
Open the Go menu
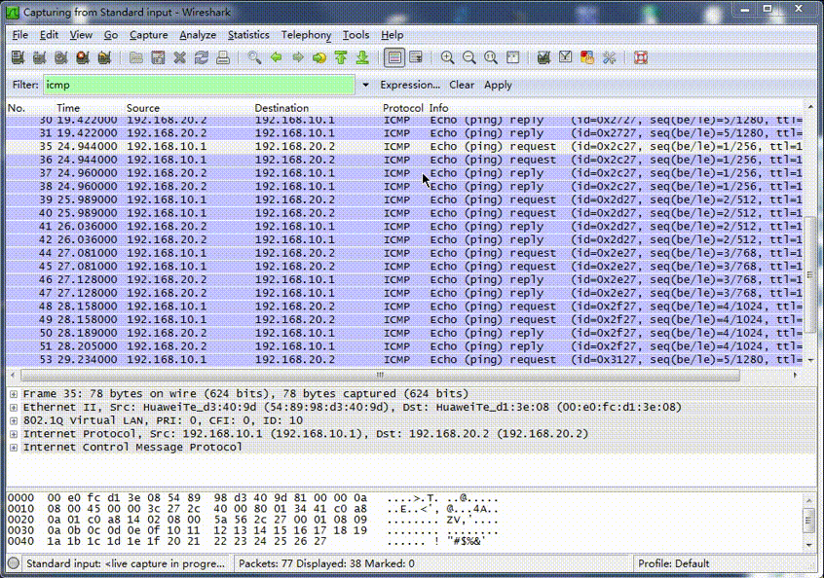pos(111,35)
